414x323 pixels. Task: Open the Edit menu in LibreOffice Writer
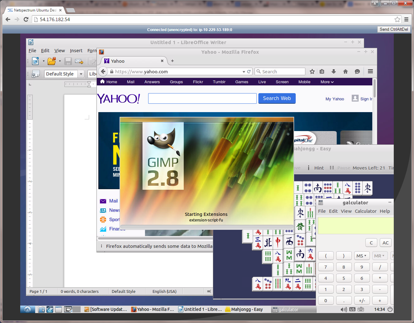(x=45, y=51)
